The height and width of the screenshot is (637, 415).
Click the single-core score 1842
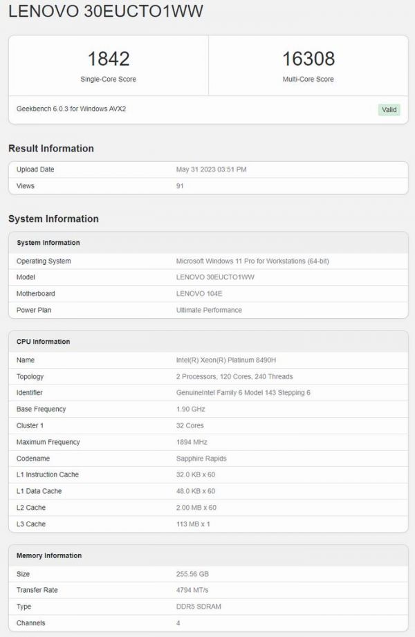pyautogui.click(x=108, y=58)
